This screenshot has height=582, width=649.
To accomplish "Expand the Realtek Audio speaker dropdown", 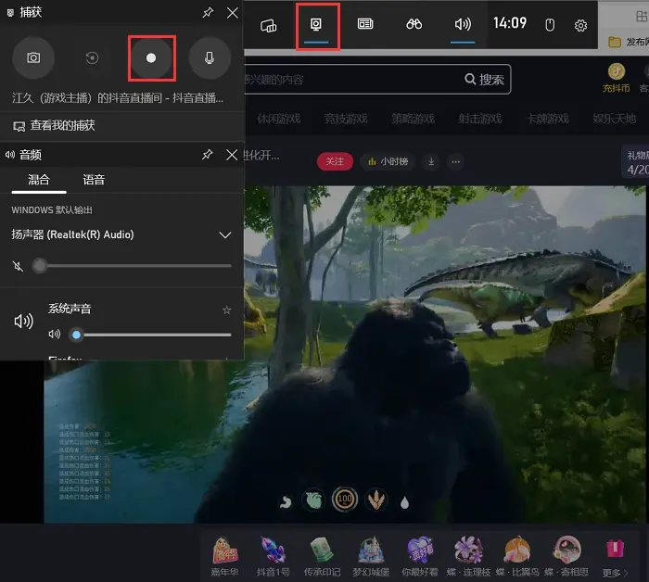I will tap(225, 235).
